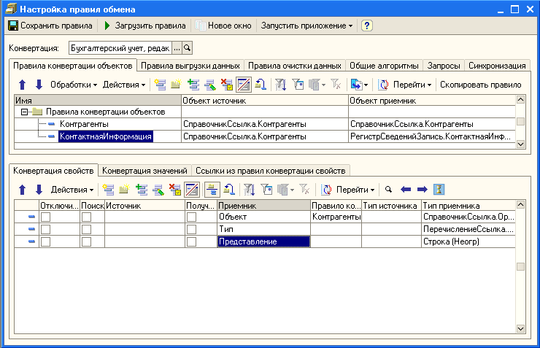Click the magnifier icon beside the Конвертация field
The height and width of the screenshot is (348, 540).
point(187,48)
